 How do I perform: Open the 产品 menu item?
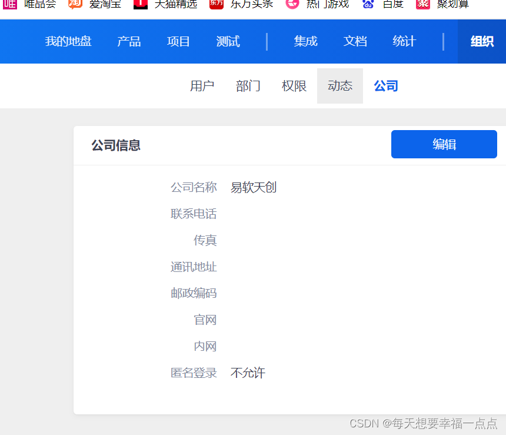[129, 41]
